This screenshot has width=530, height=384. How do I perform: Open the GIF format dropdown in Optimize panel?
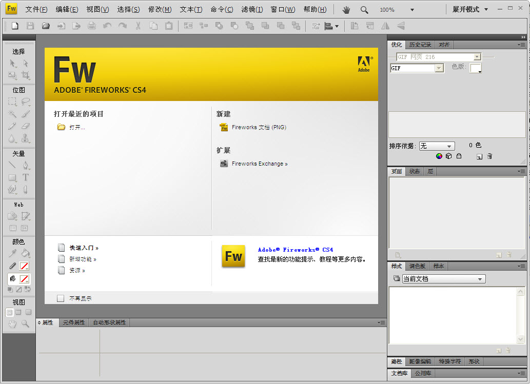tap(439, 68)
